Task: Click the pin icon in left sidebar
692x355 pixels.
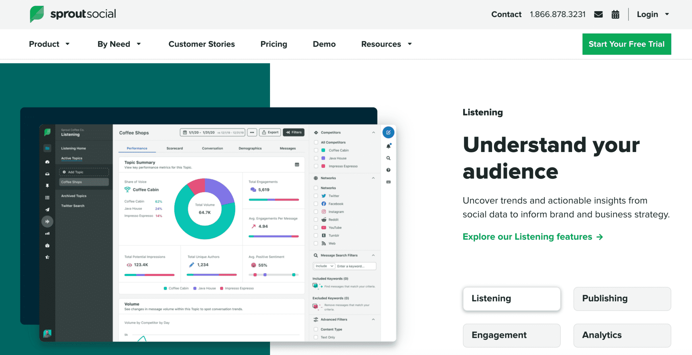Action: [x=47, y=186]
